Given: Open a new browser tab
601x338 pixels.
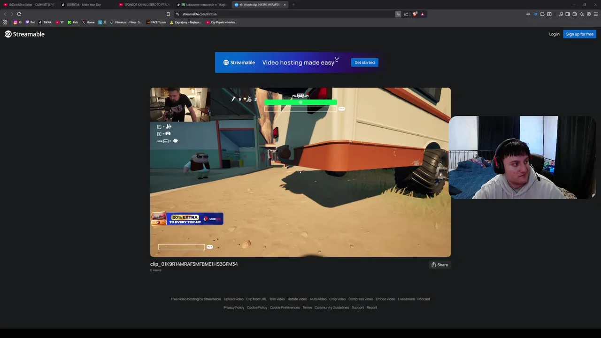Looking at the screenshot, I should (293, 5).
